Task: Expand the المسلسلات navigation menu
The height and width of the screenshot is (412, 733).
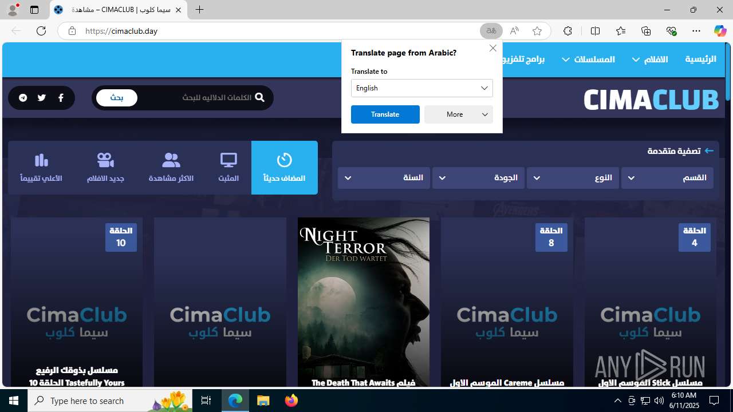Action: tap(588, 60)
